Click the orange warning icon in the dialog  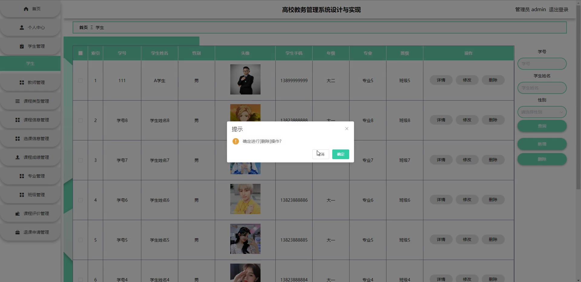(x=235, y=141)
